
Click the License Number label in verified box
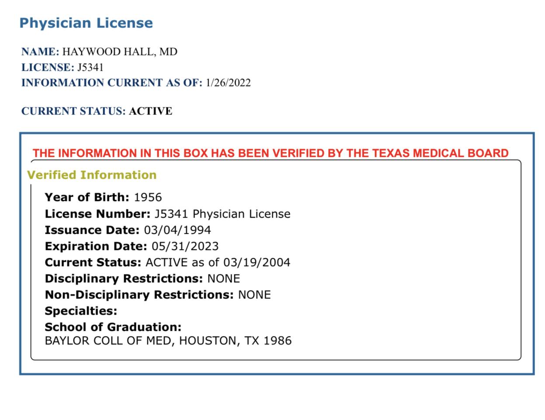(x=97, y=214)
